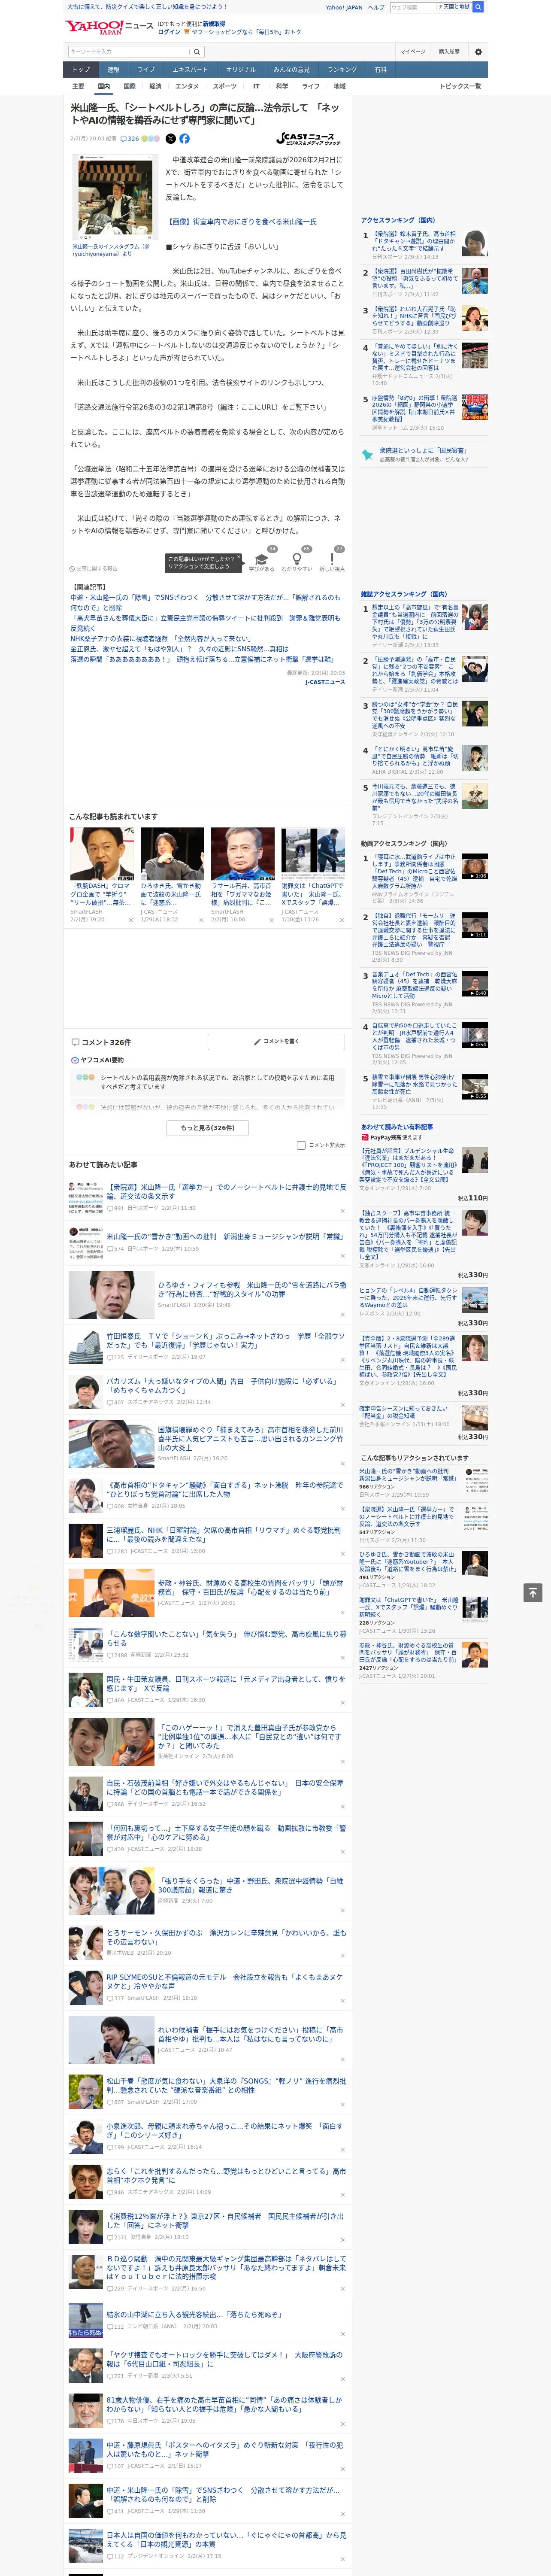Toggle the コメント非表示 checkbox
This screenshot has width=551, height=2576.
click(301, 1145)
